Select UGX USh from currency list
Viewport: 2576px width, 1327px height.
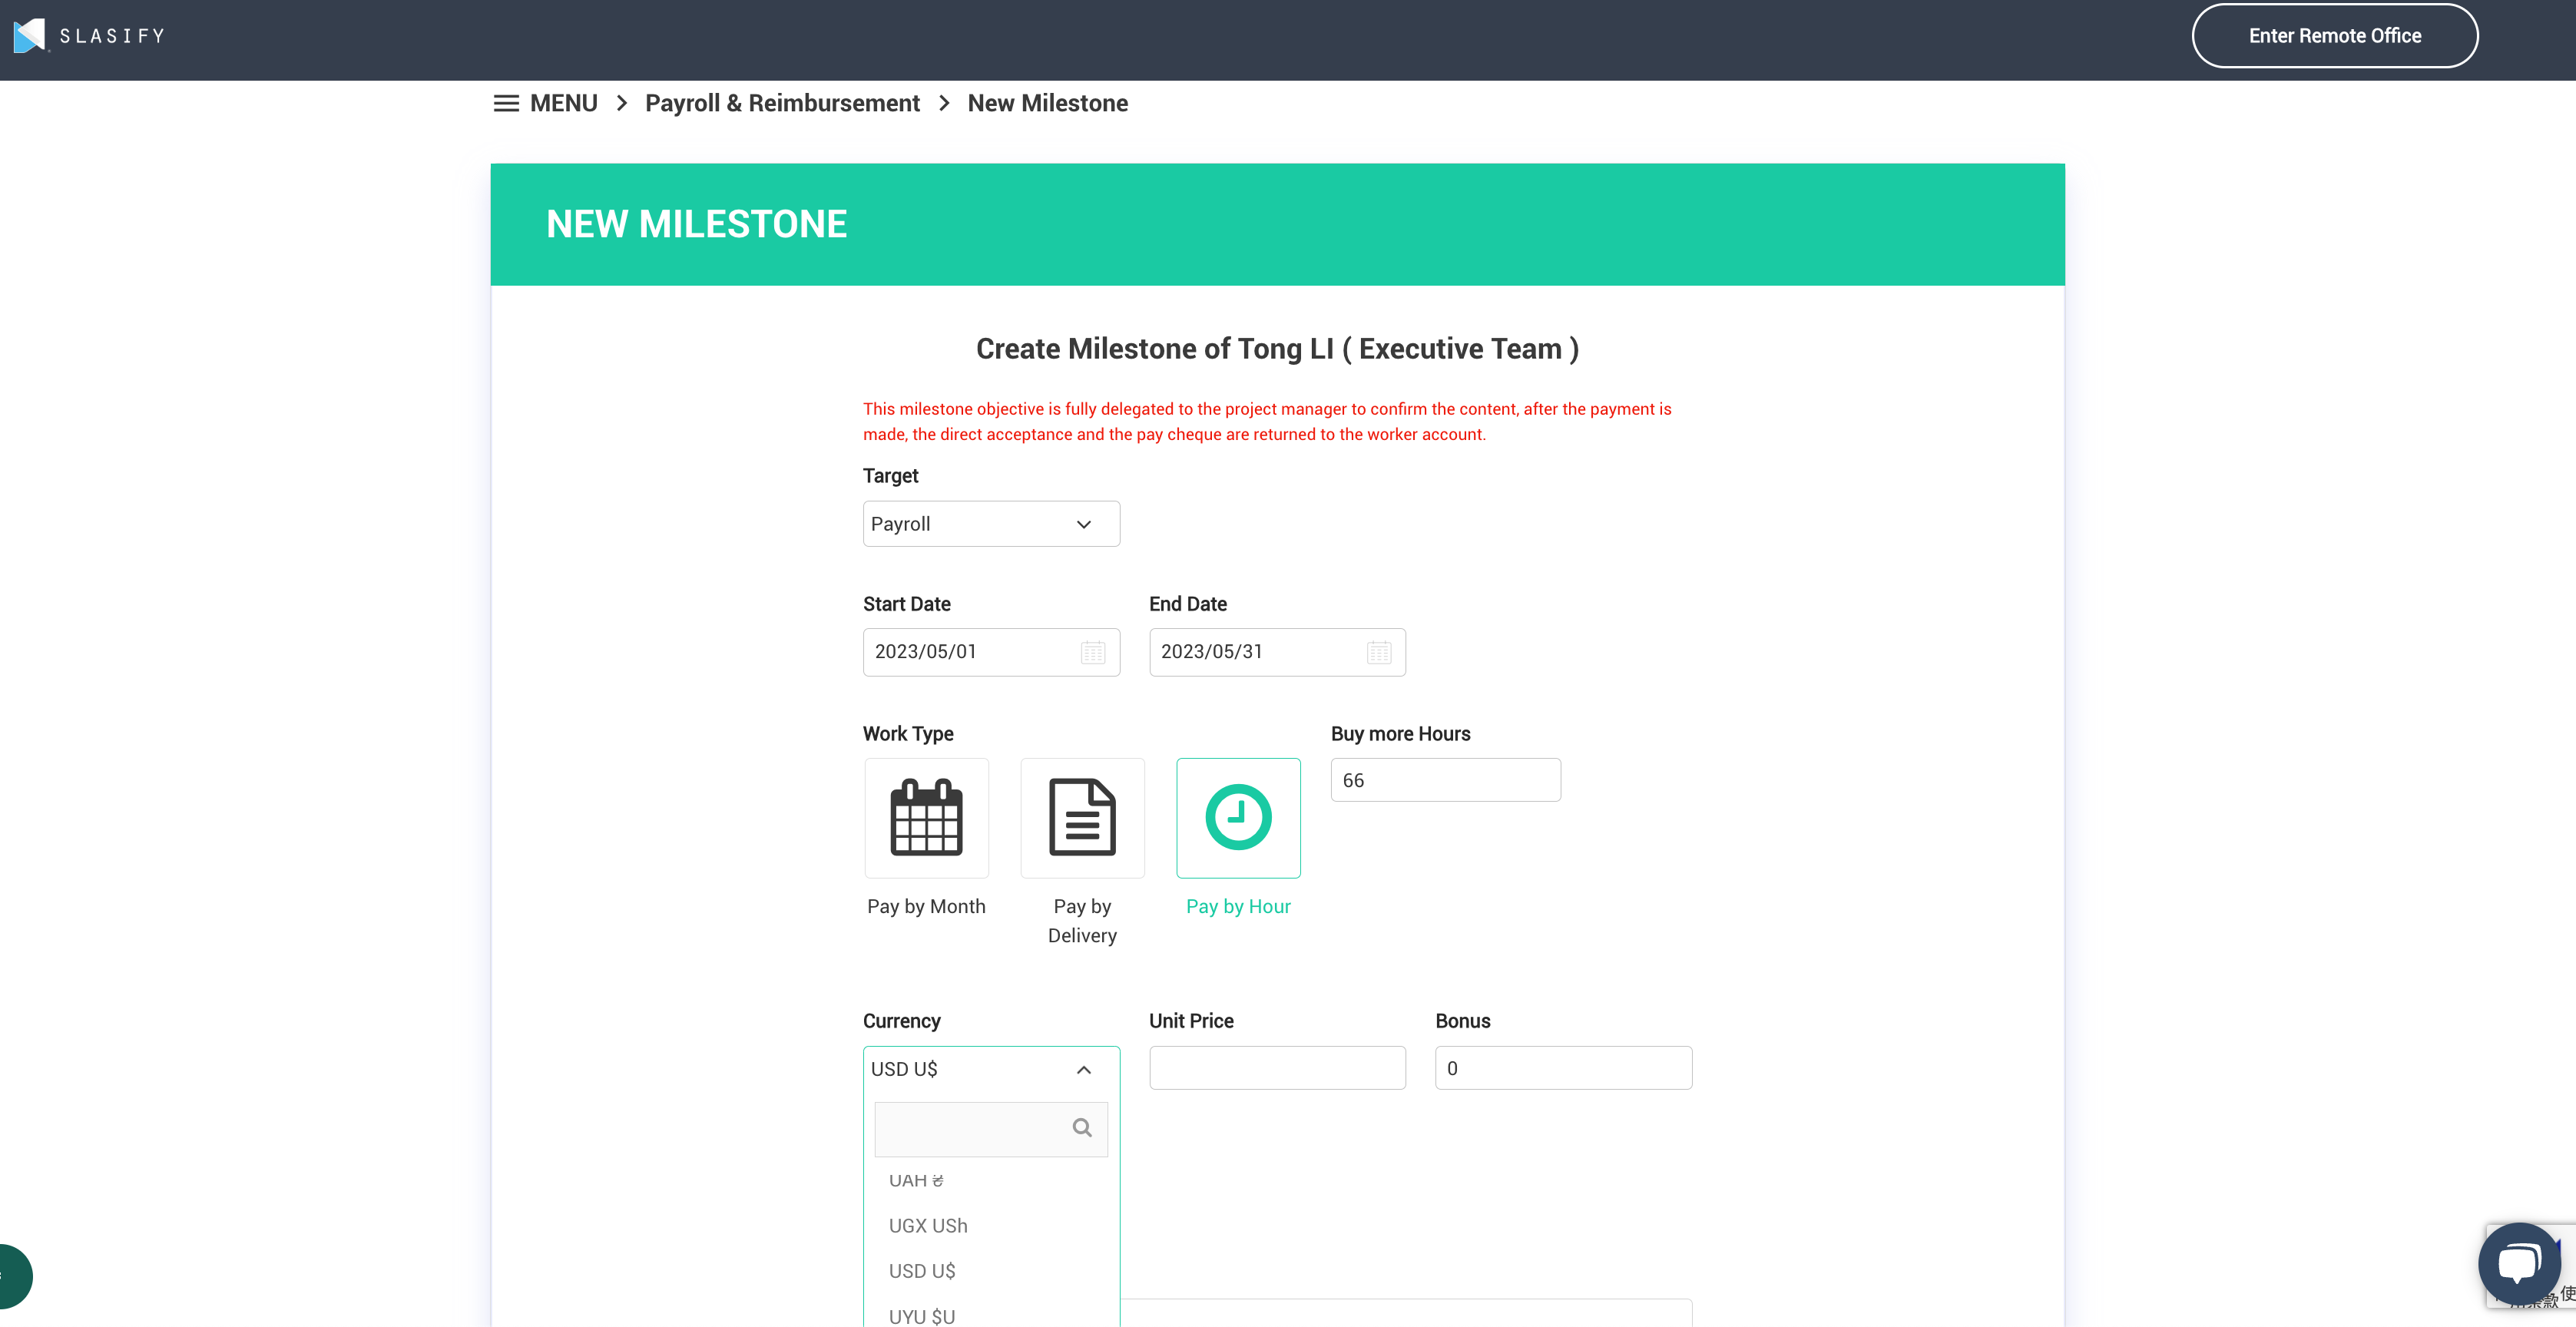[x=928, y=1225]
